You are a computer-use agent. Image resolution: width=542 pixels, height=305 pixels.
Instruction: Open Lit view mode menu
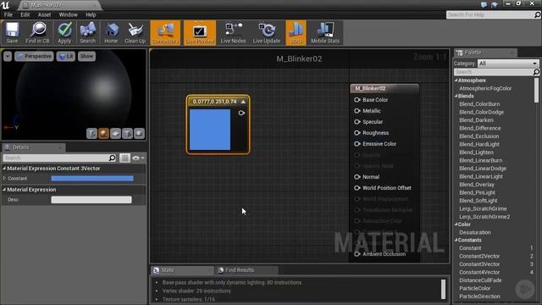click(x=66, y=56)
